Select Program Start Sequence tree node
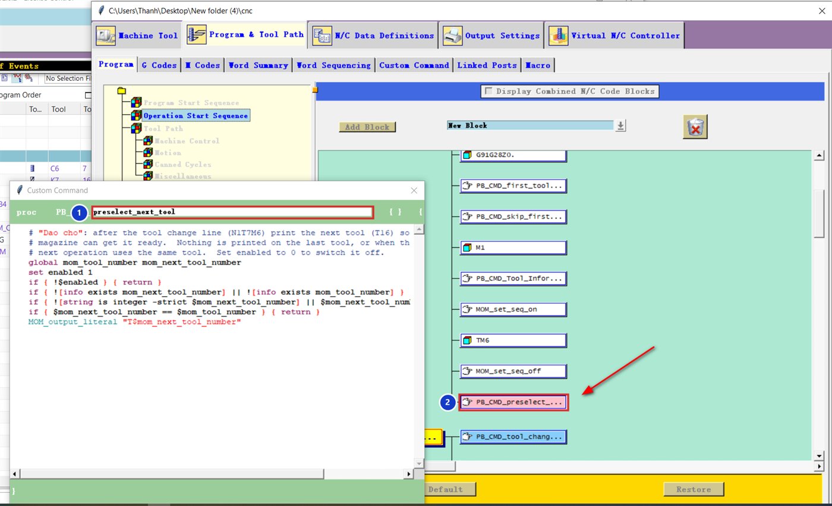 pyautogui.click(x=191, y=103)
